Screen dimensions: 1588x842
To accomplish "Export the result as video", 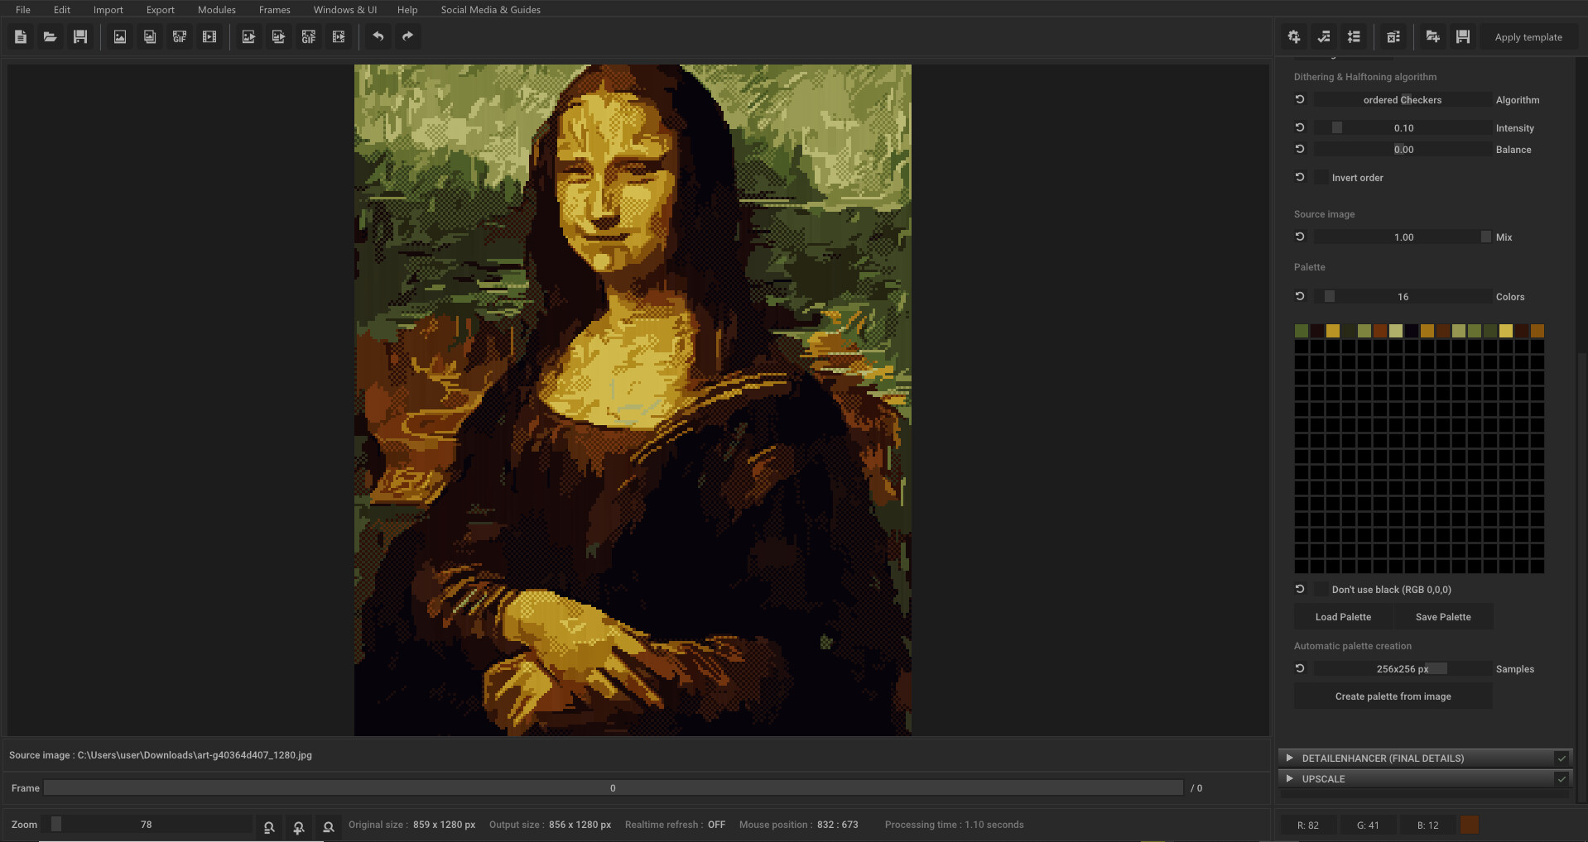I will point(339,36).
